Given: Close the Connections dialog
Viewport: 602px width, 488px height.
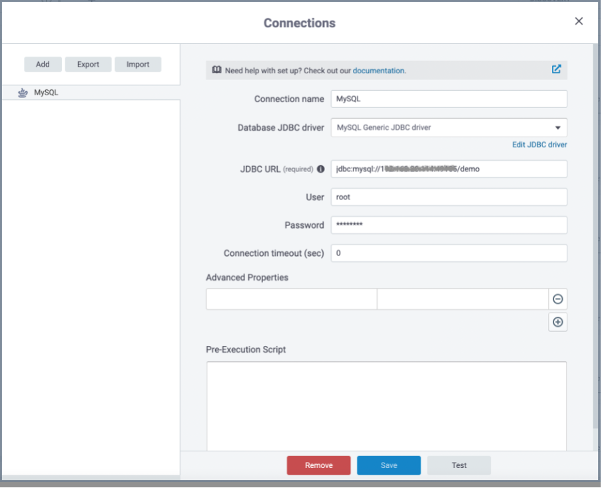Looking at the screenshot, I should [x=579, y=21].
